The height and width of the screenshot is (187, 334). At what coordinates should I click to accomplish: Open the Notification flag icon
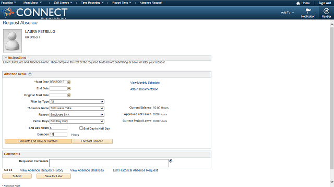308,11
